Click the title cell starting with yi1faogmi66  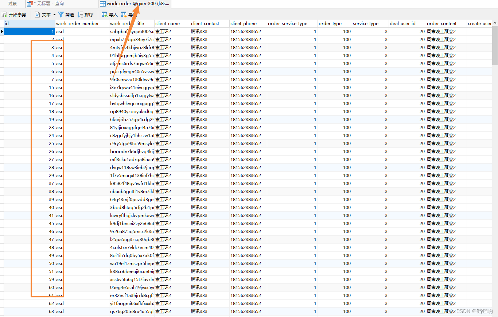(x=132, y=303)
